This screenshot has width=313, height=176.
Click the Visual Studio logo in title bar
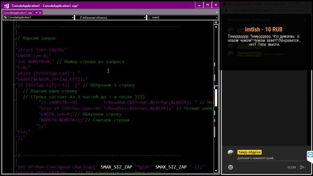click(x=6, y=5)
